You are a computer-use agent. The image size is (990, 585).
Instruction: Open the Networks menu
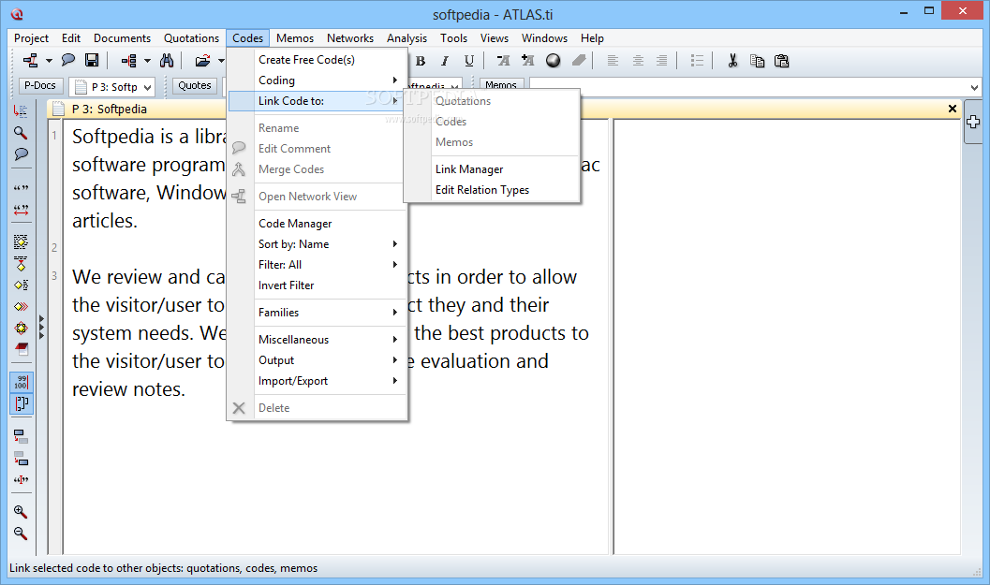(x=349, y=37)
